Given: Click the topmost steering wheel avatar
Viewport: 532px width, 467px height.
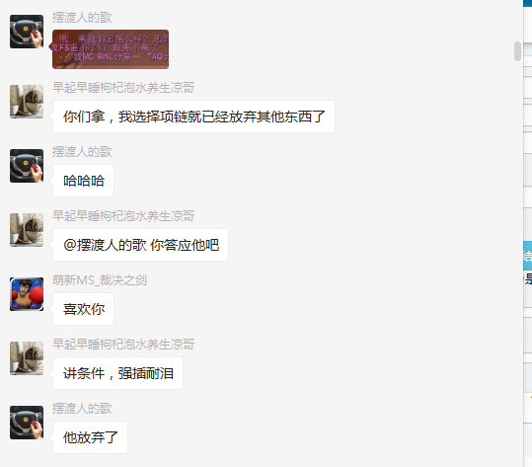Looking at the screenshot, I should click(x=27, y=32).
